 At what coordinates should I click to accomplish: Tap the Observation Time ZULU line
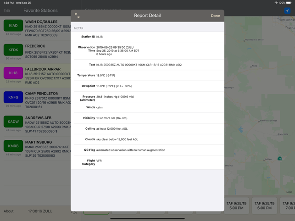click(115, 47)
